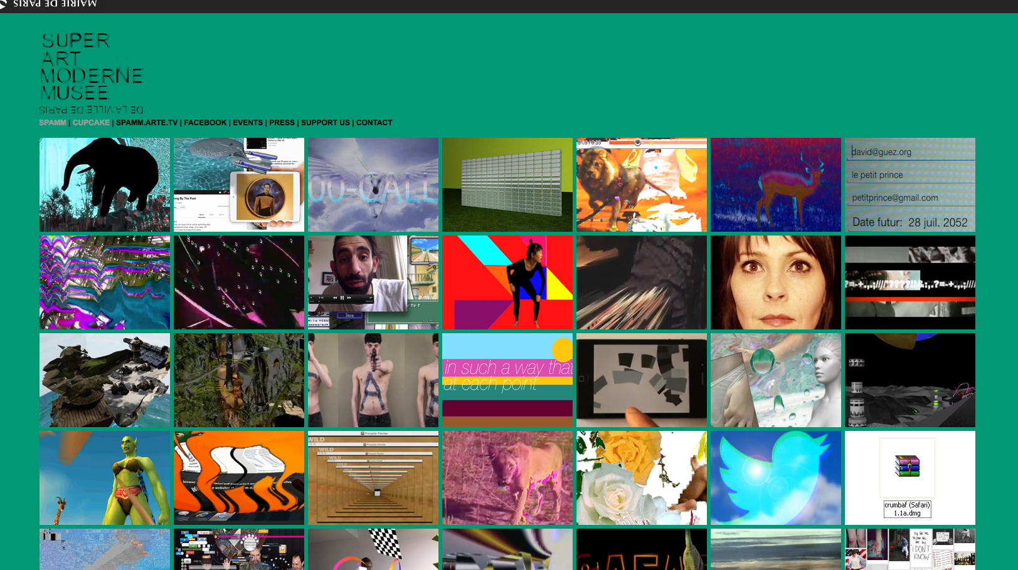Open the checkered flag artwork
Image resolution: width=1018 pixels, height=570 pixels.
(373, 549)
